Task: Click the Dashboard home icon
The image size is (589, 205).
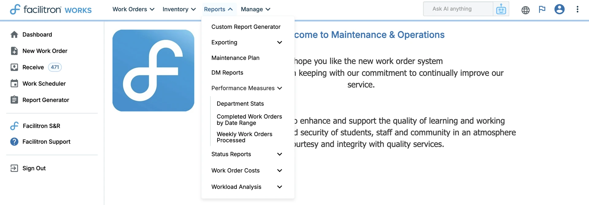Action: (x=14, y=35)
